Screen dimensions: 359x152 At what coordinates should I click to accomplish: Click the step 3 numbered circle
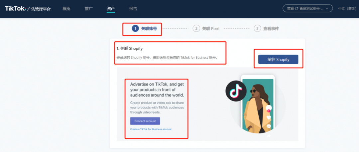click(x=257, y=28)
